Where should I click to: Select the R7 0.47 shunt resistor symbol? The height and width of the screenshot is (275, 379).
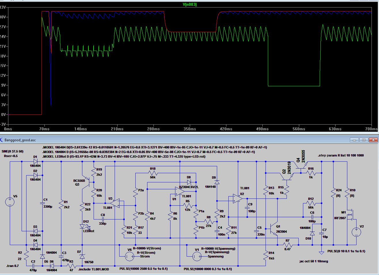(x=288, y=245)
